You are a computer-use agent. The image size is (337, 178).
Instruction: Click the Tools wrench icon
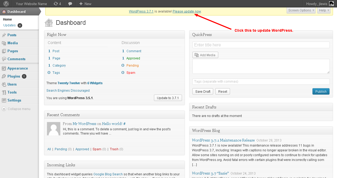point(4,92)
